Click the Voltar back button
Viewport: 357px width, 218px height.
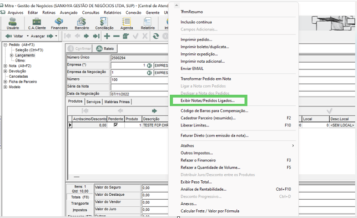pyautogui.click(x=14, y=36)
